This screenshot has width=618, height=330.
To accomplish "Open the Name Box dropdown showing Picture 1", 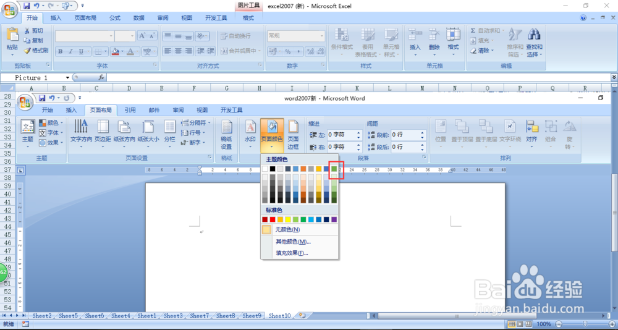I will (67, 78).
